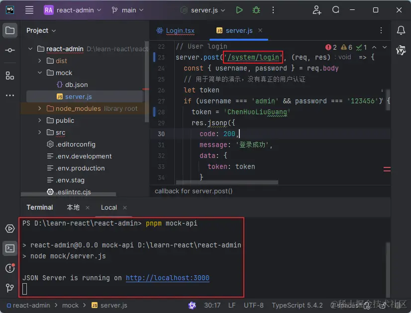
Task: Open the Commit tool window icon
Action: 10,50
